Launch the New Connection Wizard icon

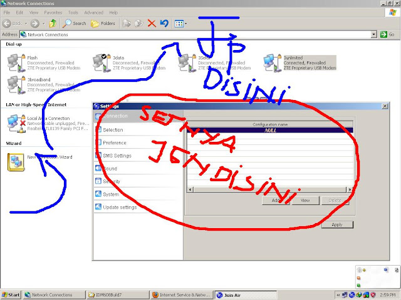pyautogui.click(x=16, y=162)
